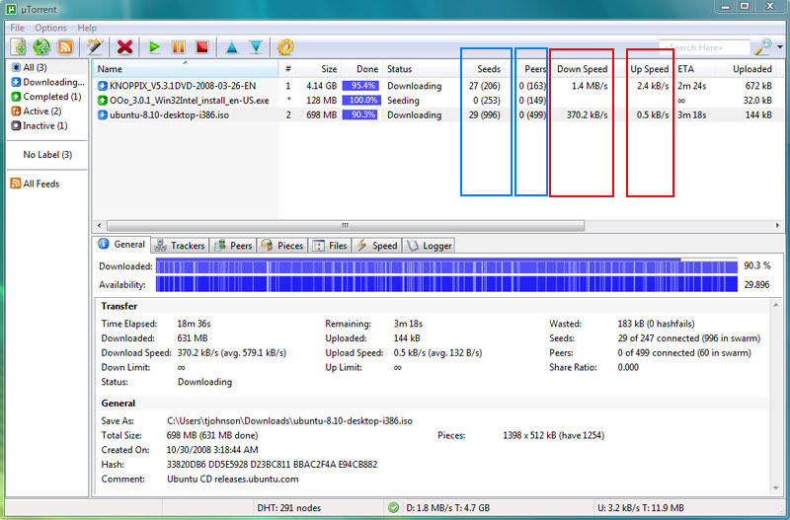Open the Options menu
The image size is (790, 520).
coord(50,28)
